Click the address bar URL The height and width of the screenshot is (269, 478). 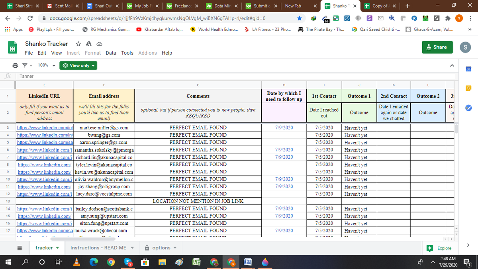coord(158,18)
